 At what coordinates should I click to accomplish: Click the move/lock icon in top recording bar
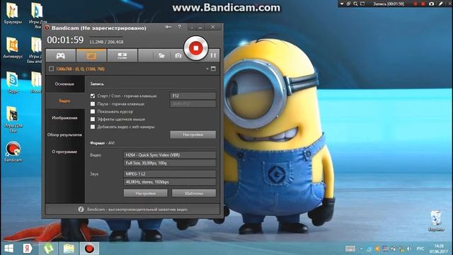pyautogui.click(x=349, y=4)
